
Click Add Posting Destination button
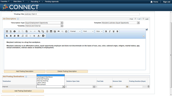23,91
